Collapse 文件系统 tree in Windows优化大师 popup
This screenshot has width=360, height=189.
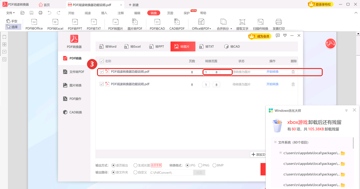[x=275, y=142]
